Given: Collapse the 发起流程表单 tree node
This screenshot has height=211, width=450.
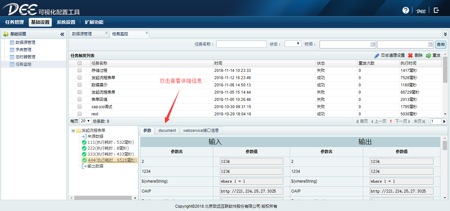Looking at the screenshot, I should coord(73,131).
